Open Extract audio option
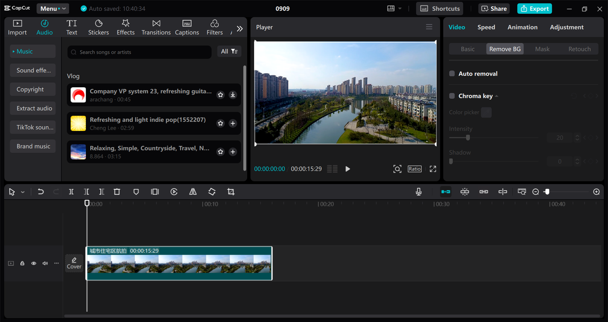The width and height of the screenshot is (608, 322). click(x=33, y=108)
